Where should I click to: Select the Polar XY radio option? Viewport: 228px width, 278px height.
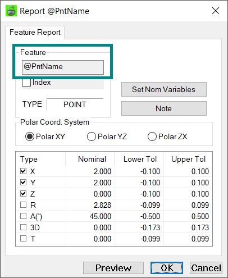coord(30,136)
